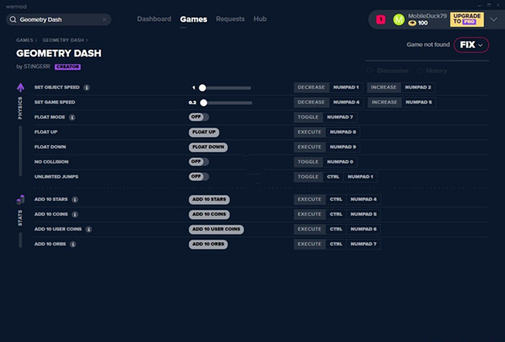Click the Geometry Dash search field

(59, 19)
